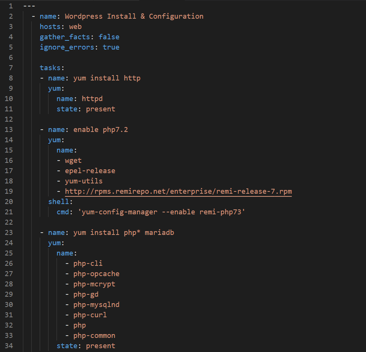Click the 'httpd' package name
This screenshot has width=366, height=352.
[x=92, y=99]
